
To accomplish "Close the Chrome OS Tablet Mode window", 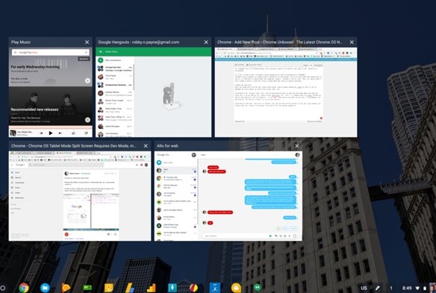I will click(x=146, y=146).
